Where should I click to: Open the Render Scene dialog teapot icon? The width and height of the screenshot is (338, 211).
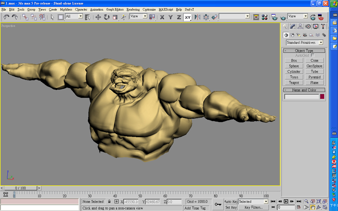274,17
